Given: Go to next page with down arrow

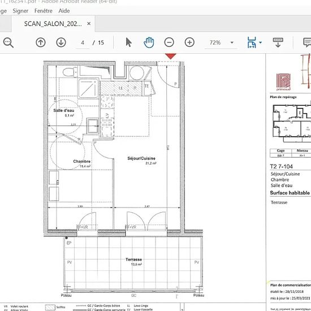Looking at the screenshot, I should [x=61, y=42].
